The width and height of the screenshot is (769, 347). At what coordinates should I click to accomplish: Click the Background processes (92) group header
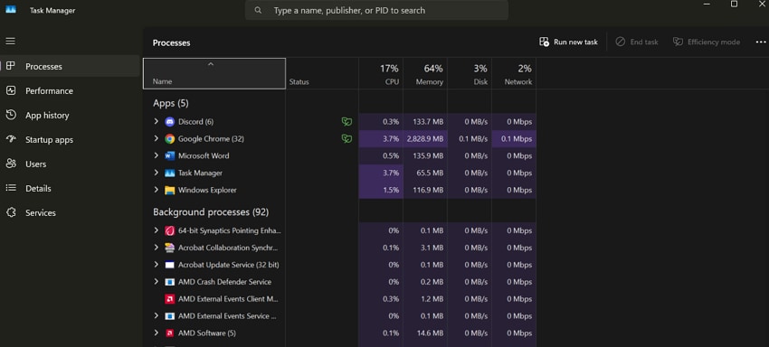click(211, 212)
